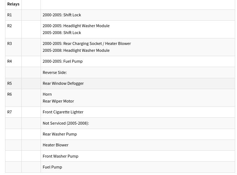Click 2000-2005 Headlight Washer Module text
The image size is (237, 175).
[76, 26]
